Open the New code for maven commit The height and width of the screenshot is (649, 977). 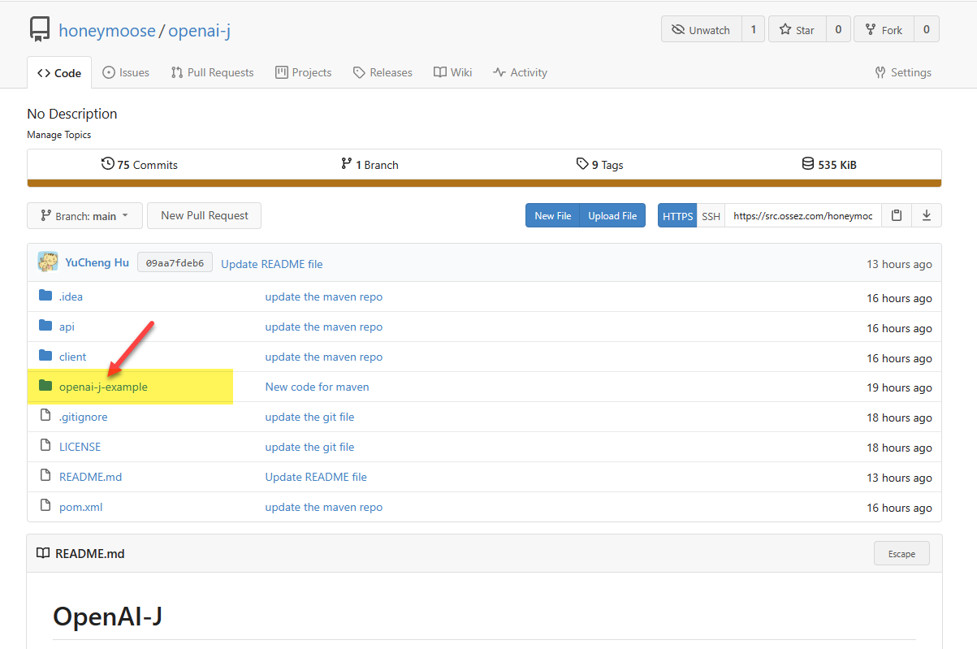[317, 387]
